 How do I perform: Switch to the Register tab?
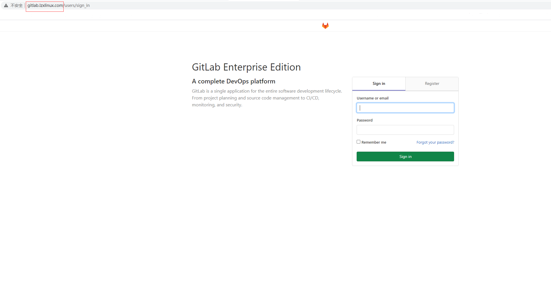tap(432, 84)
